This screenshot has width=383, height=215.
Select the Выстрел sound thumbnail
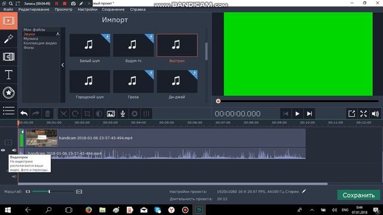point(177,45)
